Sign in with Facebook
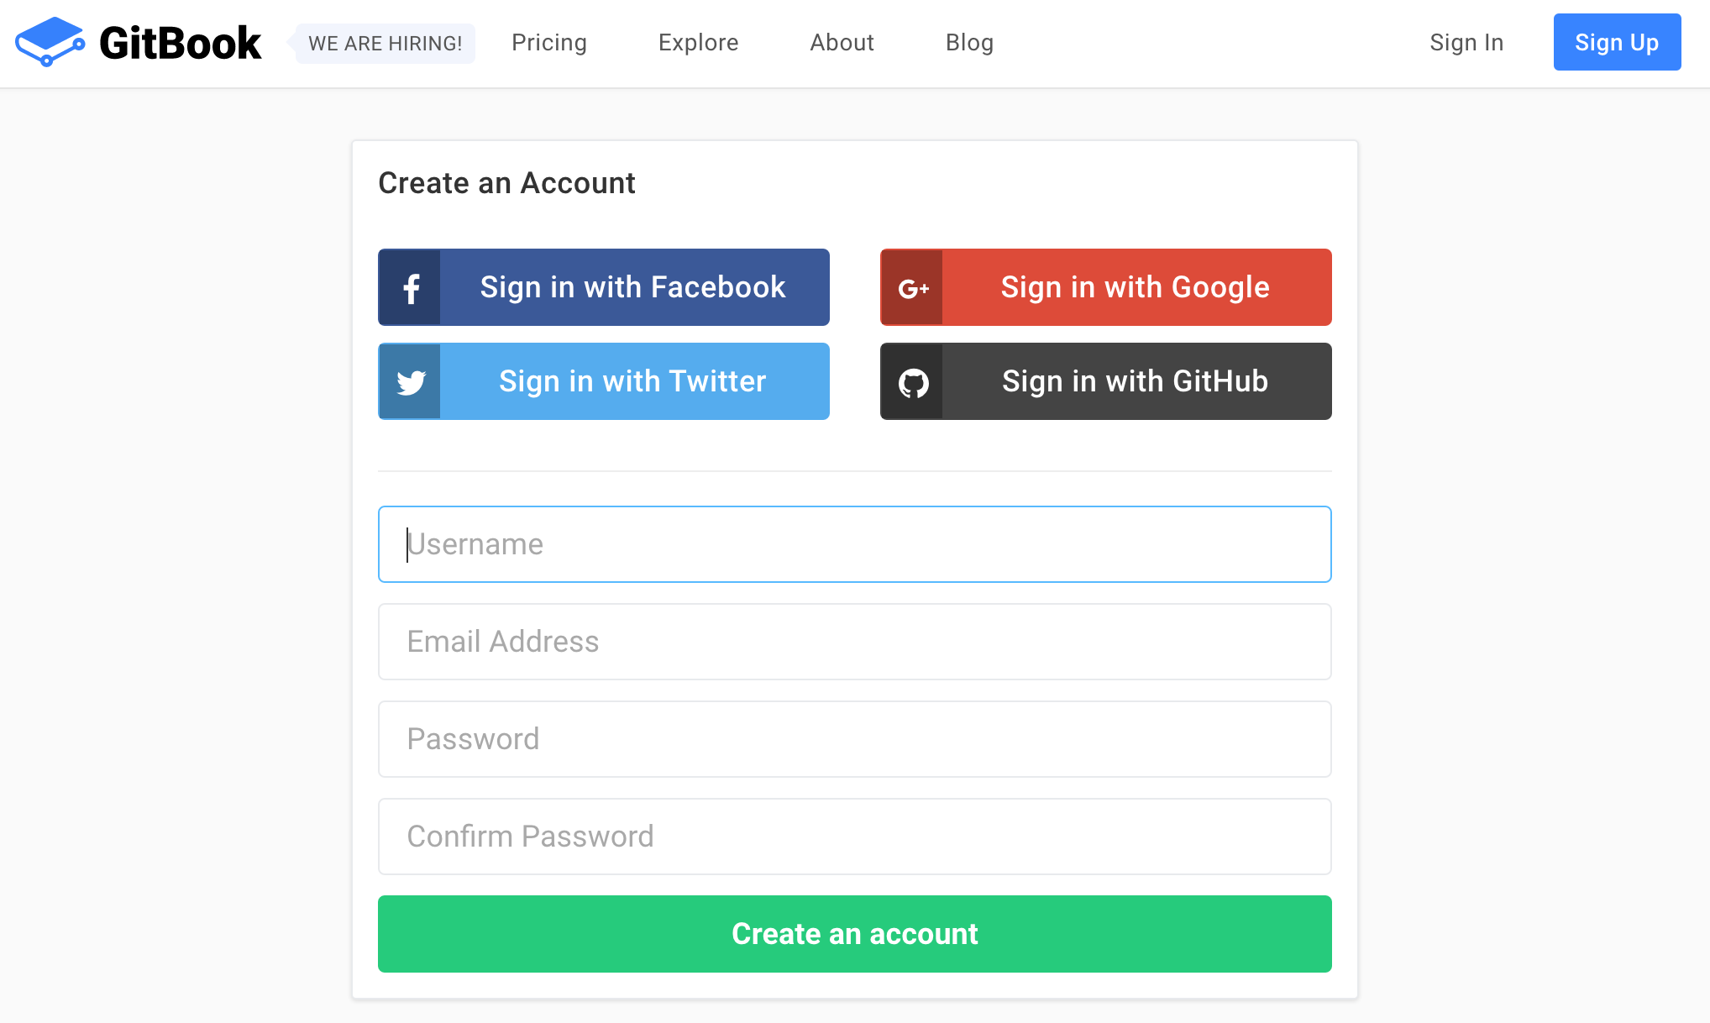Screen dimensions: 1710x1023 (632, 286)
